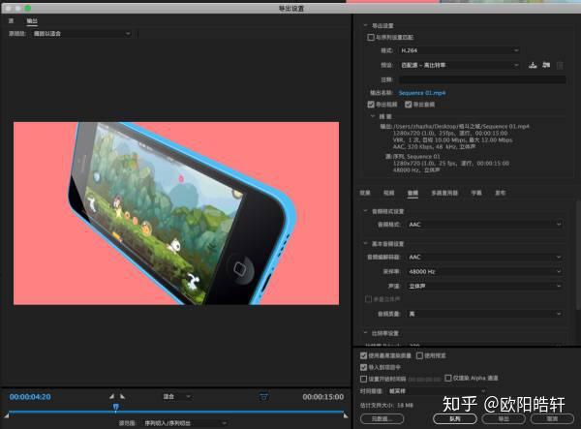
Task: Open the Audio Format dropdown showing AAC
Action: click(485, 225)
